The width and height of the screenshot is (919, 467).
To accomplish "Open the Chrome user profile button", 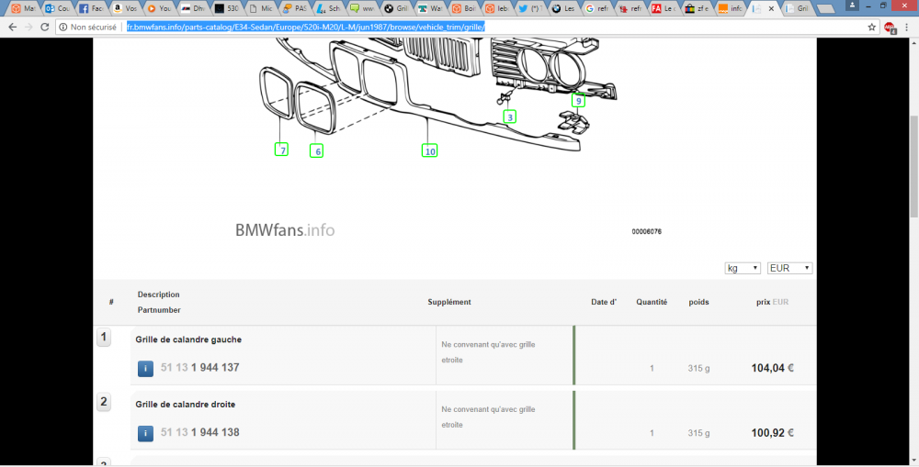I will click(850, 6).
